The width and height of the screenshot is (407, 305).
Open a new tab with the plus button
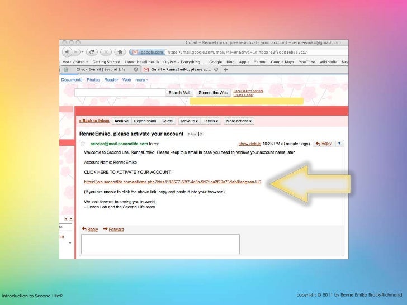(225, 69)
